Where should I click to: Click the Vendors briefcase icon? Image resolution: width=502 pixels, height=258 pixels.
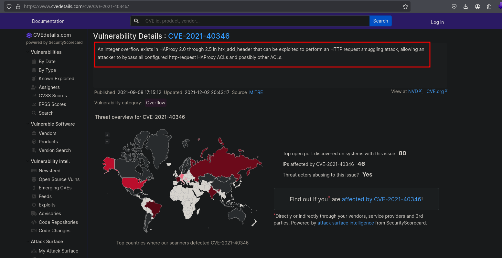[x=34, y=133]
